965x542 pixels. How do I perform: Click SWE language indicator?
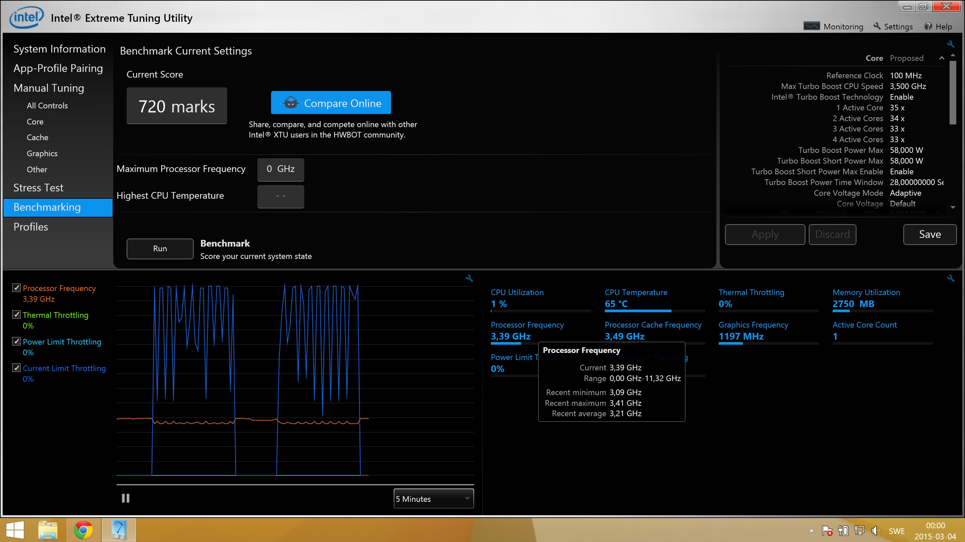pyautogui.click(x=896, y=531)
